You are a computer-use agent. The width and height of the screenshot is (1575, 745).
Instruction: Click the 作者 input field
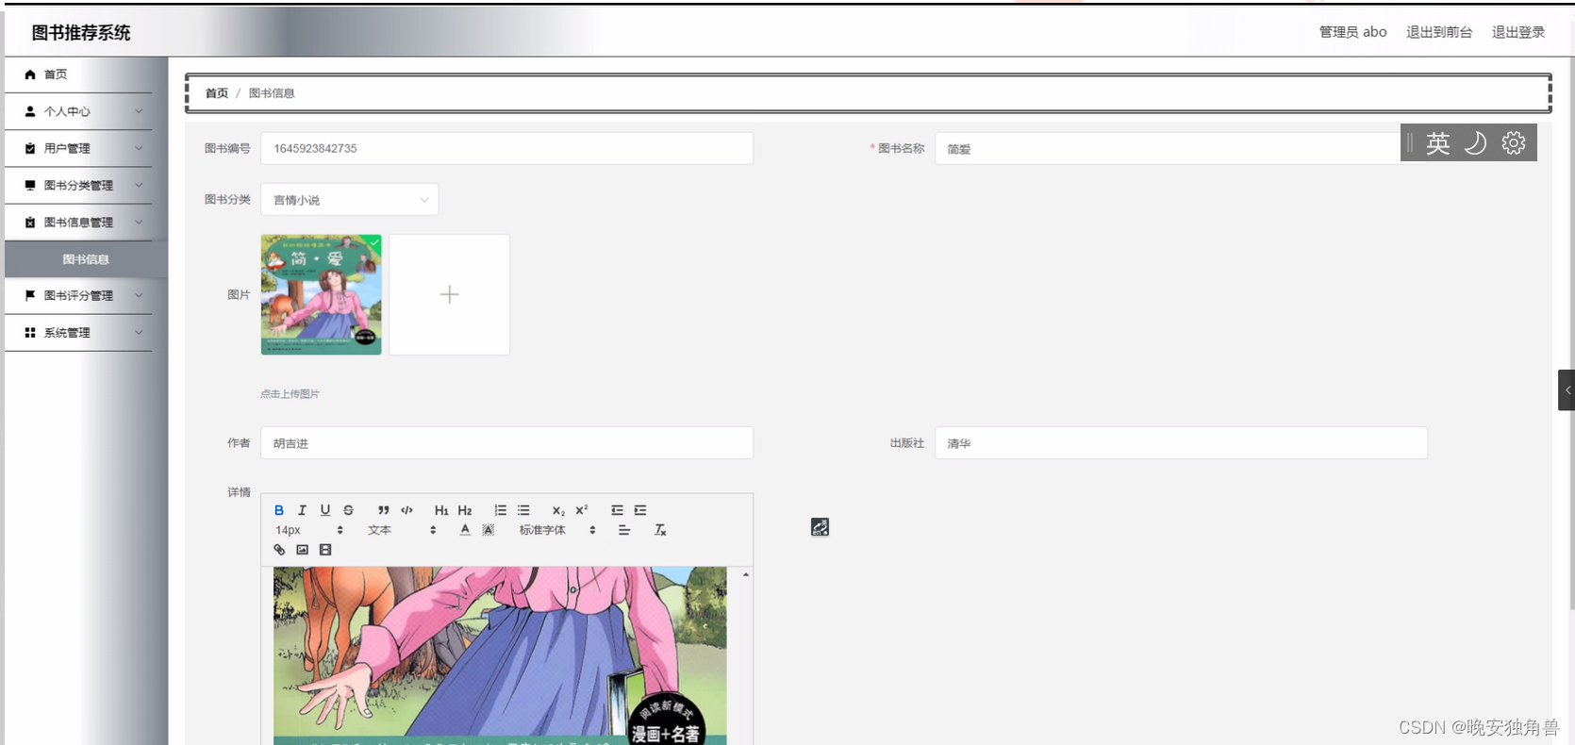[x=507, y=443]
